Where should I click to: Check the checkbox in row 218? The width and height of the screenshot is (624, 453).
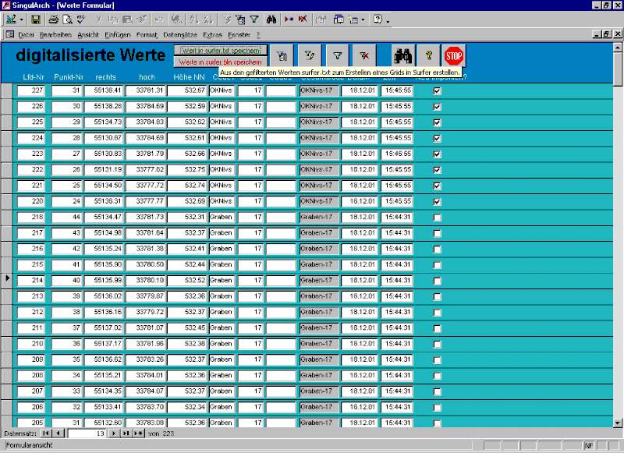(437, 217)
